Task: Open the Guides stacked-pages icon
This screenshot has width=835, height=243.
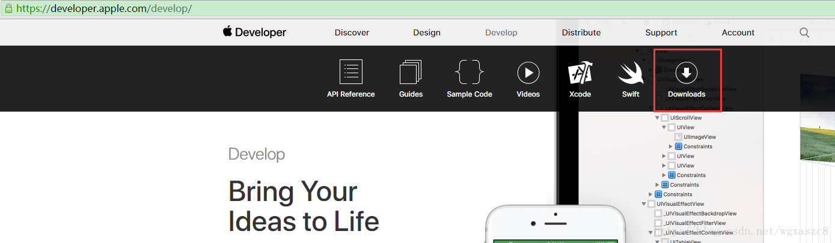Action: [x=411, y=72]
